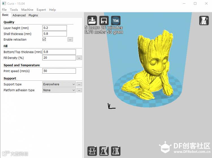Click the Save toolpath disk icon
The width and height of the screenshot is (212, 158).
pos(104,21)
